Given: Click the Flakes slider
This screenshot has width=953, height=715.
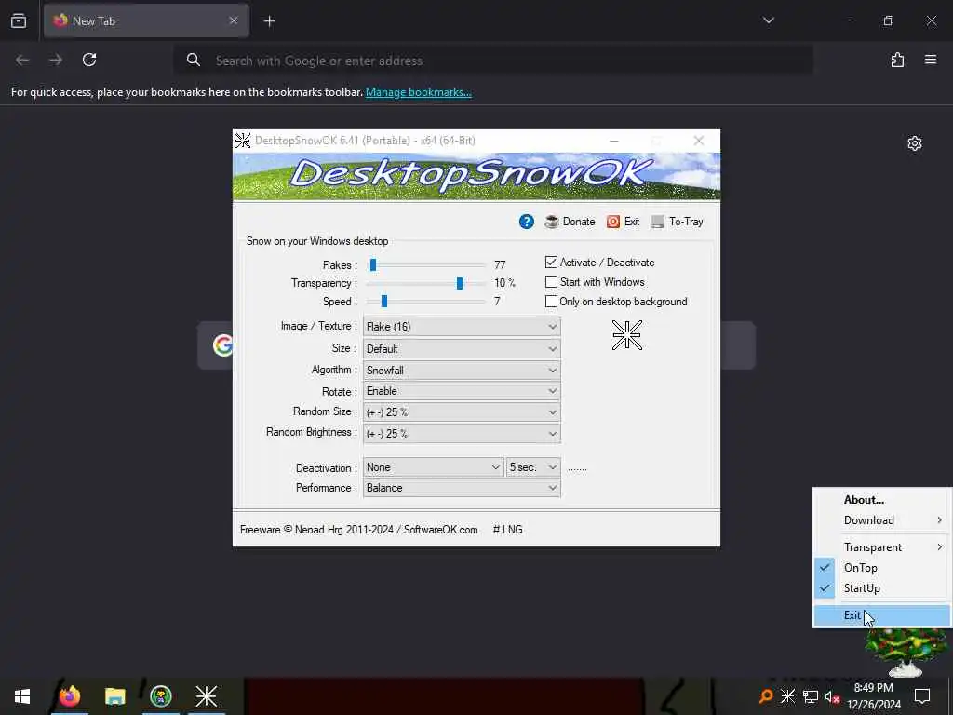Looking at the screenshot, I should [426, 265].
